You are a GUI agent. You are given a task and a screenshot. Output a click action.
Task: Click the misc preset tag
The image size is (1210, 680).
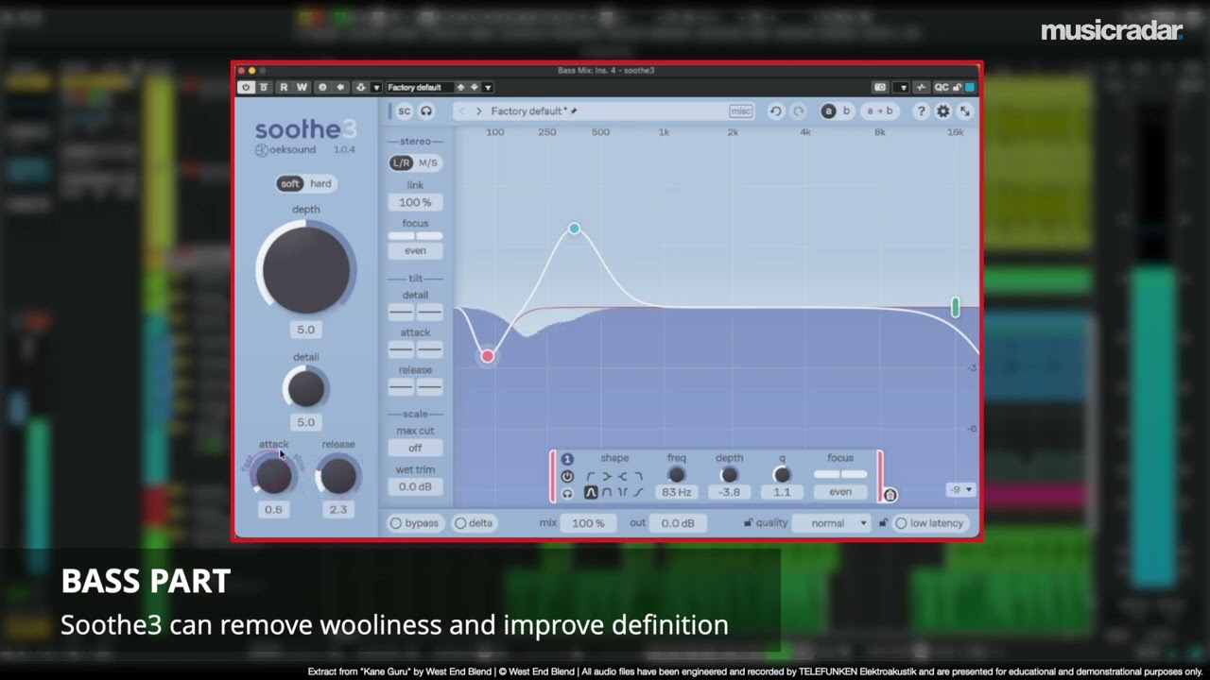[740, 111]
